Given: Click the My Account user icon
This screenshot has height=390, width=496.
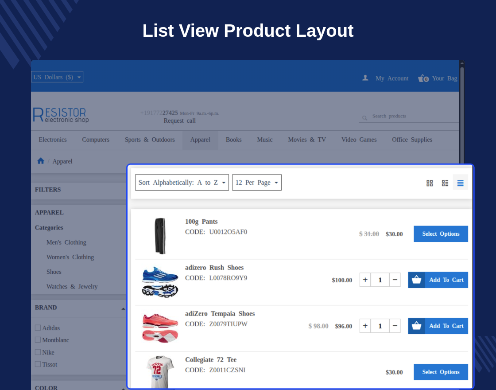Looking at the screenshot, I should 365,78.
